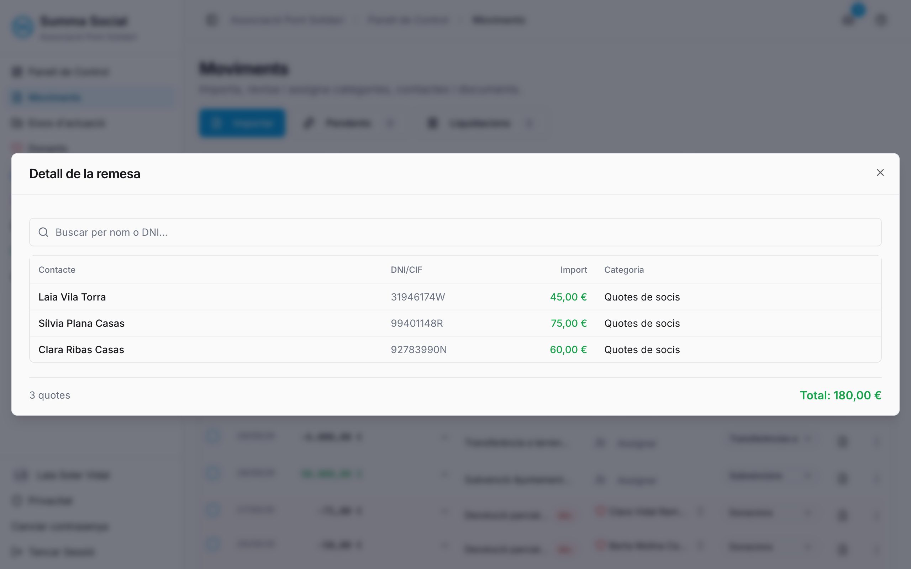Click the search magnifier icon
The height and width of the screenshot is (569, 911).
[44, 232]
